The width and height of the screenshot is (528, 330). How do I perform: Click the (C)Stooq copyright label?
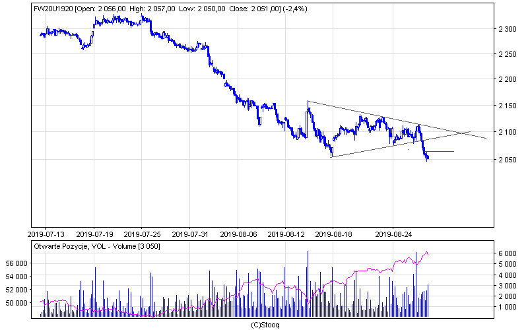point(264,325)
